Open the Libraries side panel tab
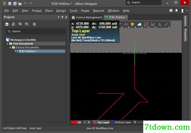 tap(185, 21)
